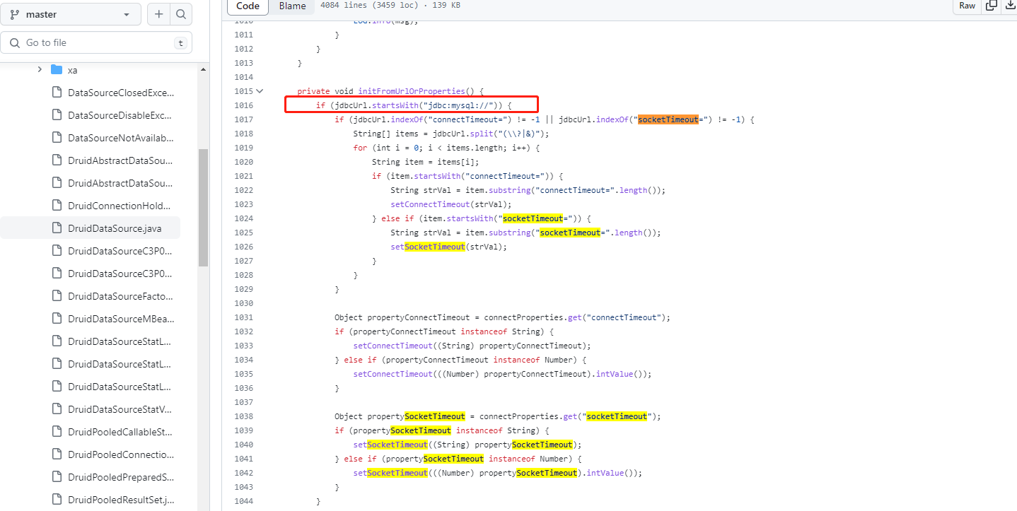Open the master branch dropdown
This screenshot has height=511, width=1017.
pos(71,13)
